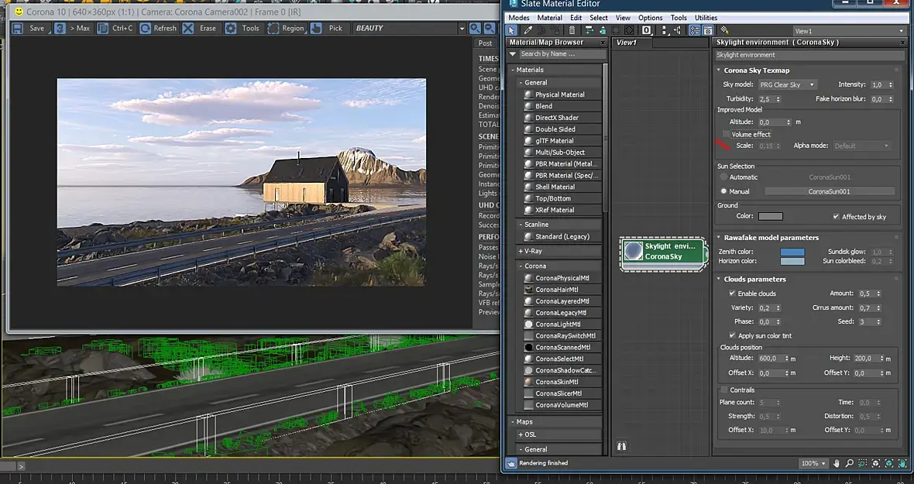The height and width of the screenshot is (484, 914).
Task: Open the Material menu
Action: click(x=549, y=18)
